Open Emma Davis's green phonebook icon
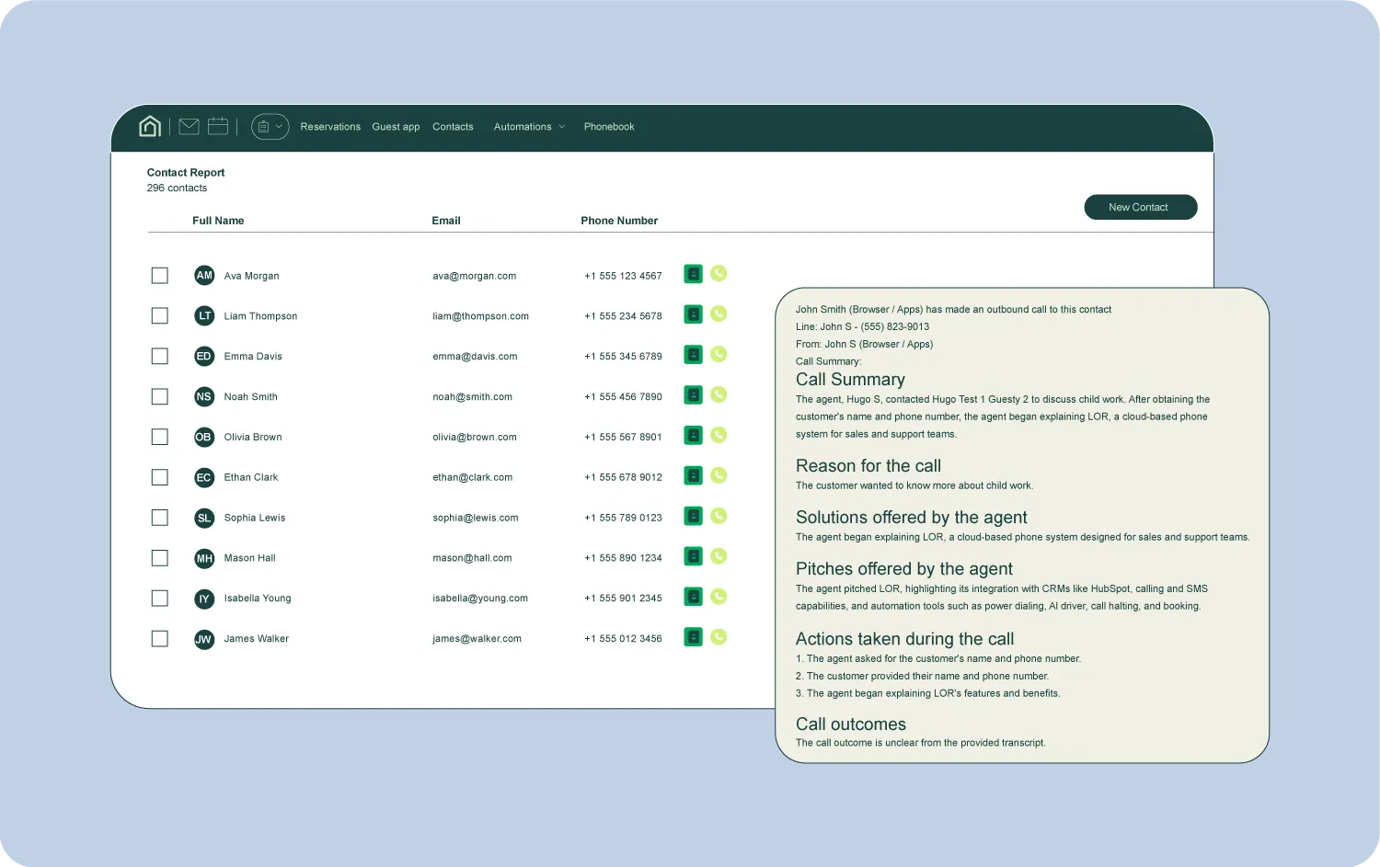 pos(694,355)
